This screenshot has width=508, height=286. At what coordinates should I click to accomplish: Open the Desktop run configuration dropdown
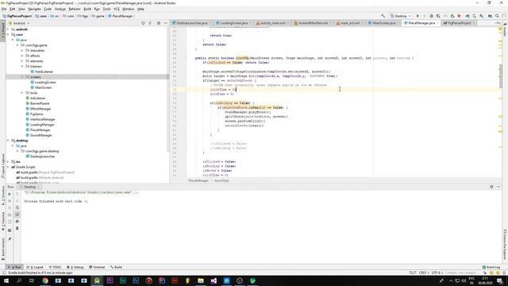pyautogui.click(x=400, y=16)
